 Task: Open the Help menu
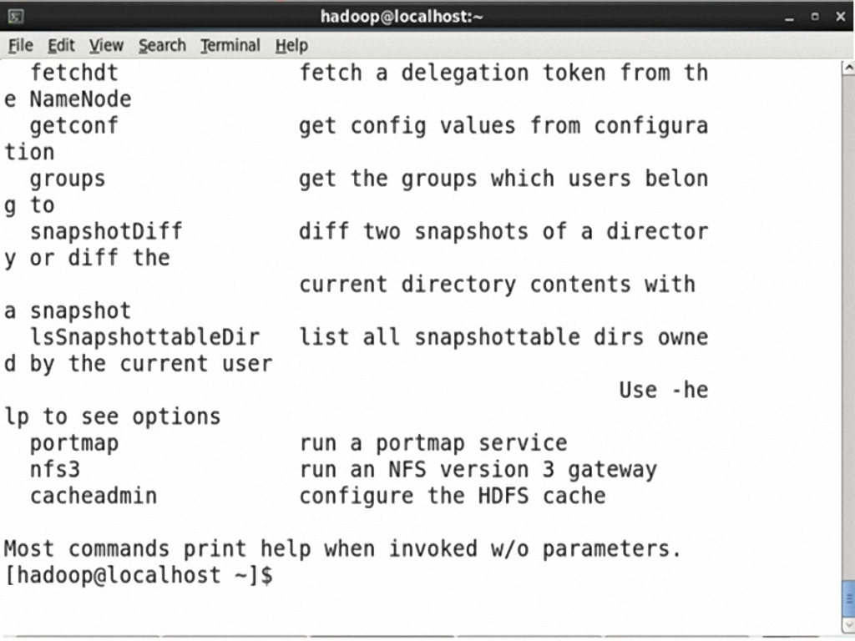[291, 46]
